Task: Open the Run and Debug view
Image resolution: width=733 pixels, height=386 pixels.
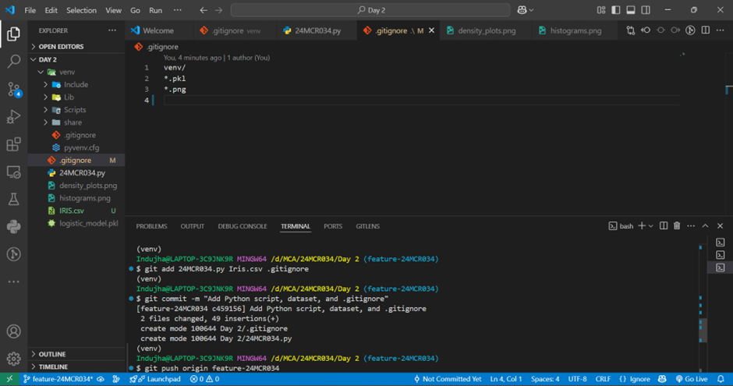Action: 13,116
